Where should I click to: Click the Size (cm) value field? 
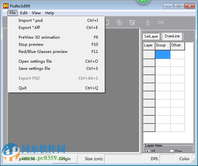point(123,159)
